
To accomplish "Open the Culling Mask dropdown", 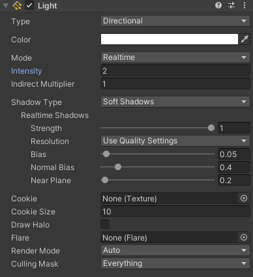I will pyautogui.click(x=175, y=263).
